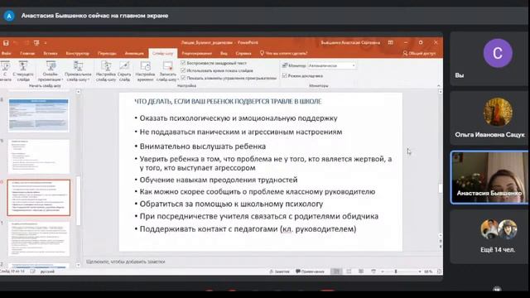
Task: Switch to the Вставка (Insert) ribbon tab
Action: 51,53
